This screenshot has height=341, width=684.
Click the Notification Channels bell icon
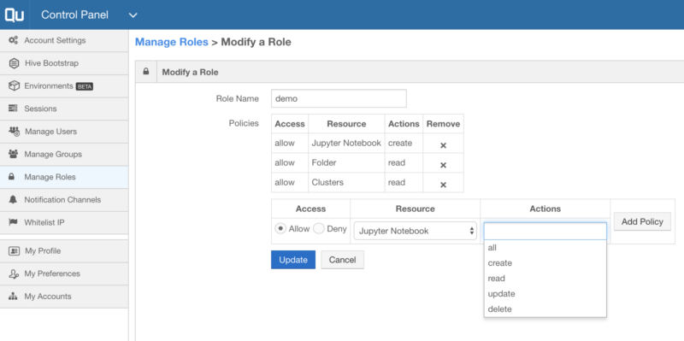tap(14, 200)
